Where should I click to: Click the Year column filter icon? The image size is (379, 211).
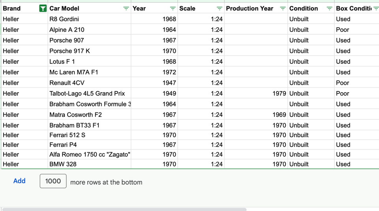point(173,8)
